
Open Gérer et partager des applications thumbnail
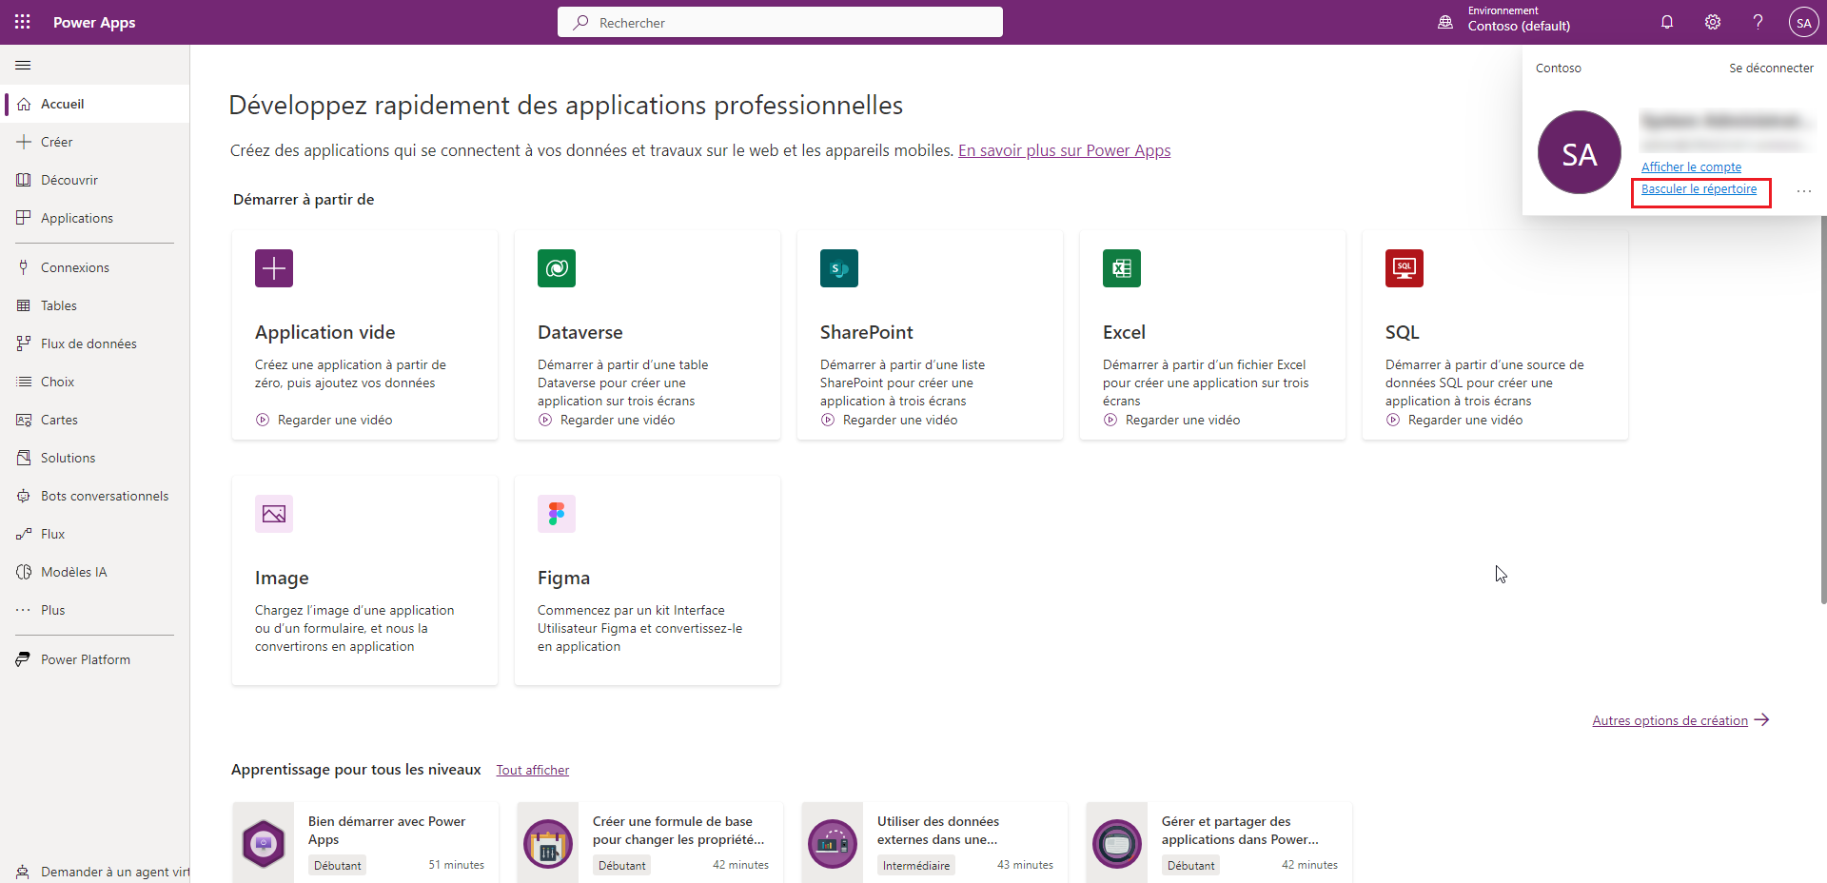[1117, 843]
